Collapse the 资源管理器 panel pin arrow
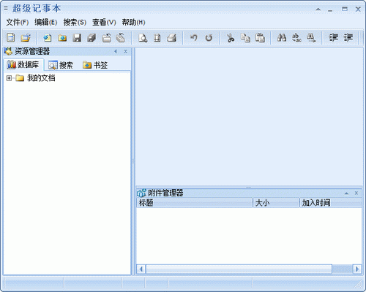This screenshot has width=366, height=292. [116, 51]
